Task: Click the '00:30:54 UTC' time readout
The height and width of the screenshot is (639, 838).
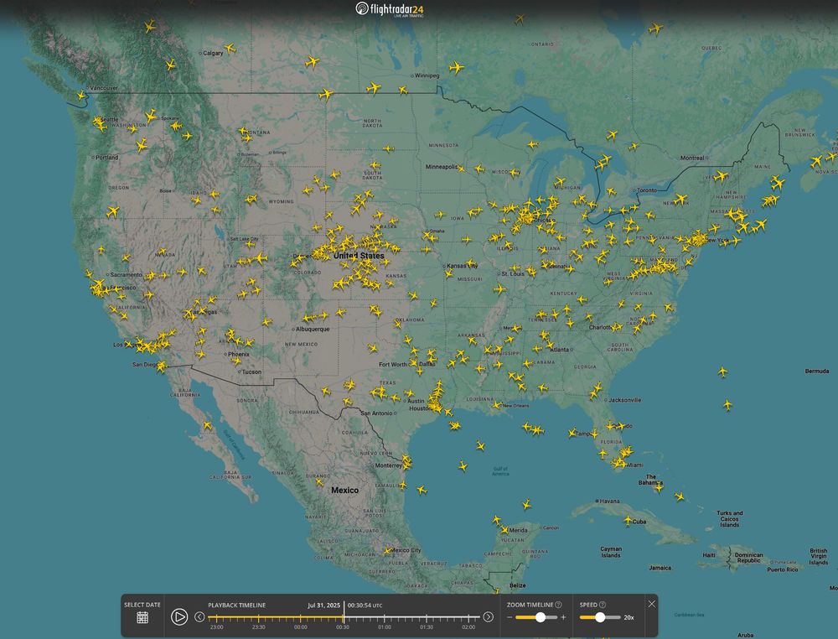Action: tap(365, 605)
